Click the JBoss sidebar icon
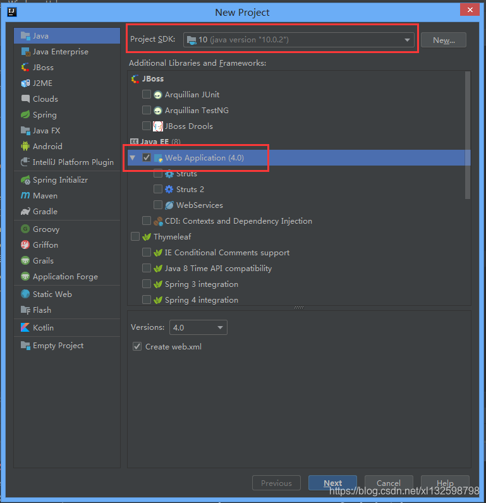Image resolution: width=486 pixels, height=503 pixels. click(25, 68)
